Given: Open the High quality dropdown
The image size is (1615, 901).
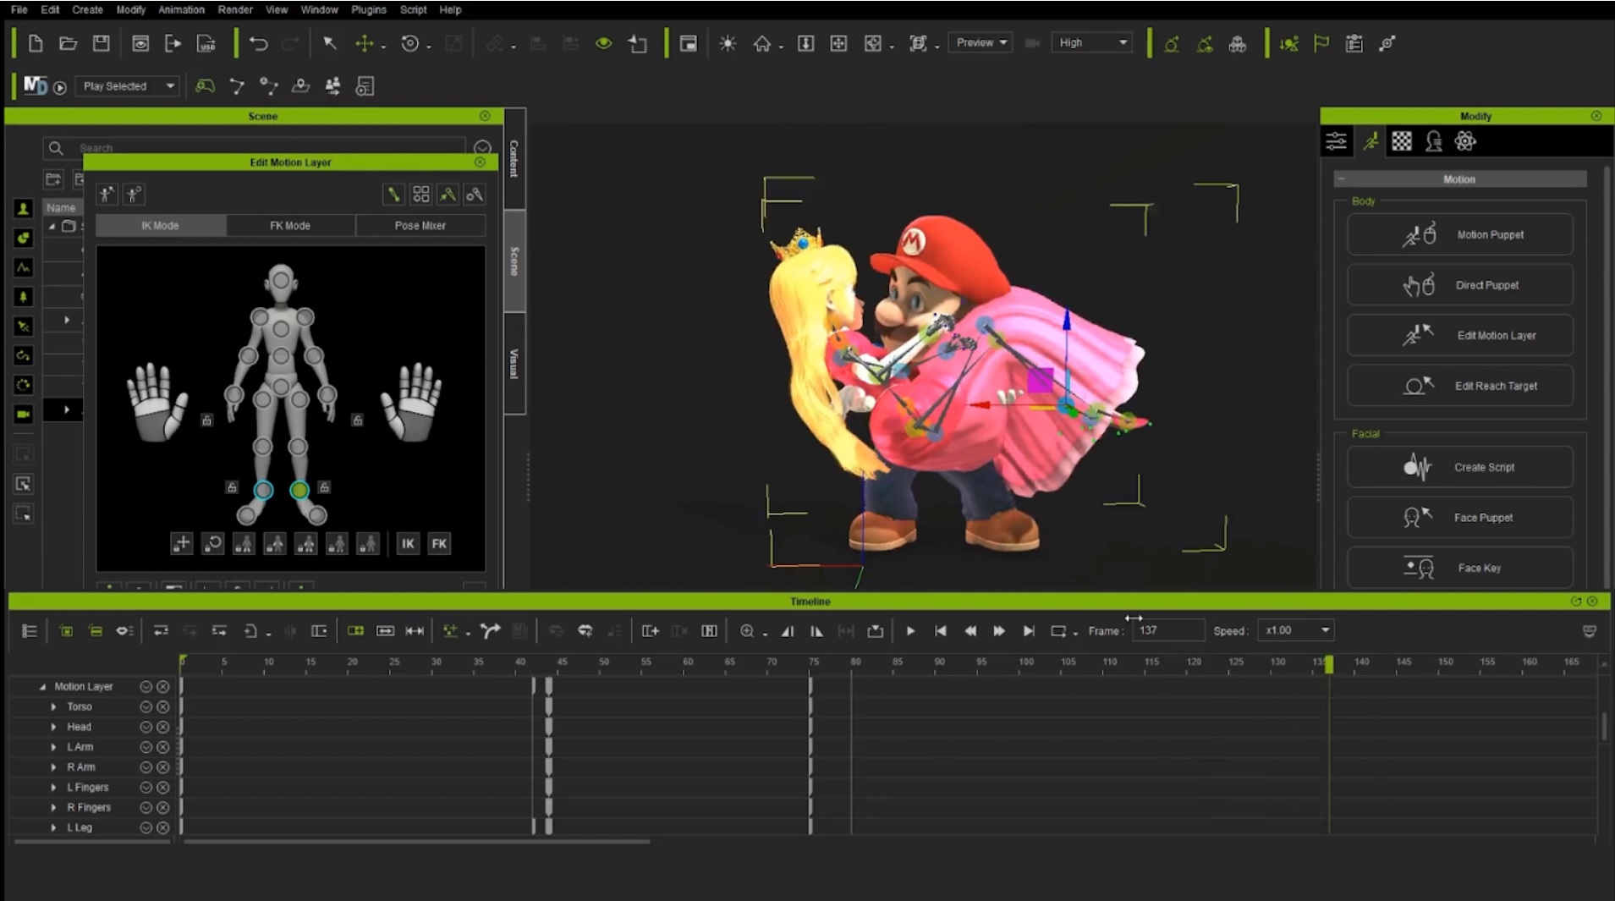Looking at the screenshot, I should (x=1092, y=42).
